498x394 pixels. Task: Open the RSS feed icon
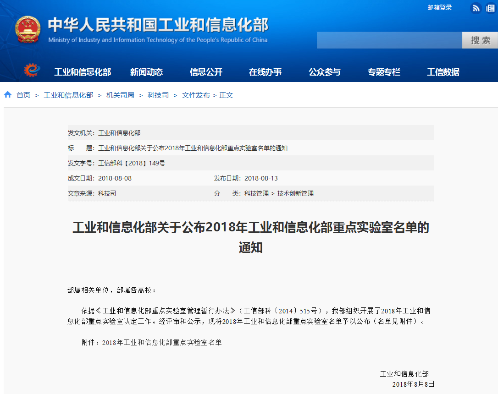pos(476,8)
